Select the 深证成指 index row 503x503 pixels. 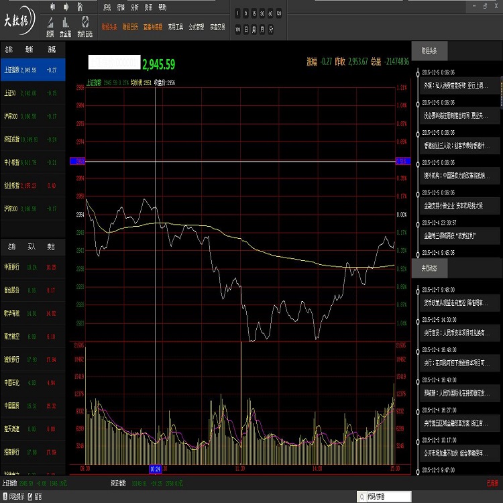[x=33, y=139]
